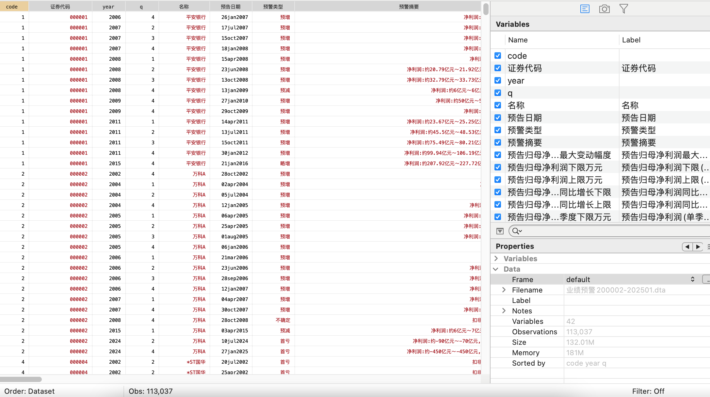Toggle checkbox for variable q
The image size is (710, 397).
[x=498, y=93]
